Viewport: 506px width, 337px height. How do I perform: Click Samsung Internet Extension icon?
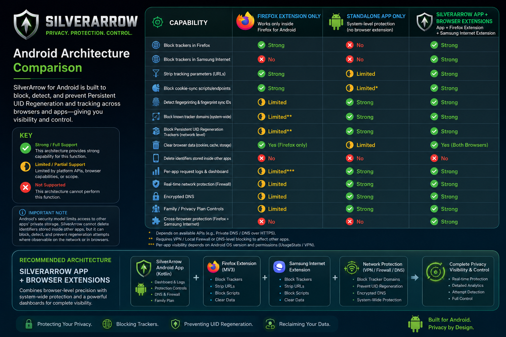click(279, 267)
